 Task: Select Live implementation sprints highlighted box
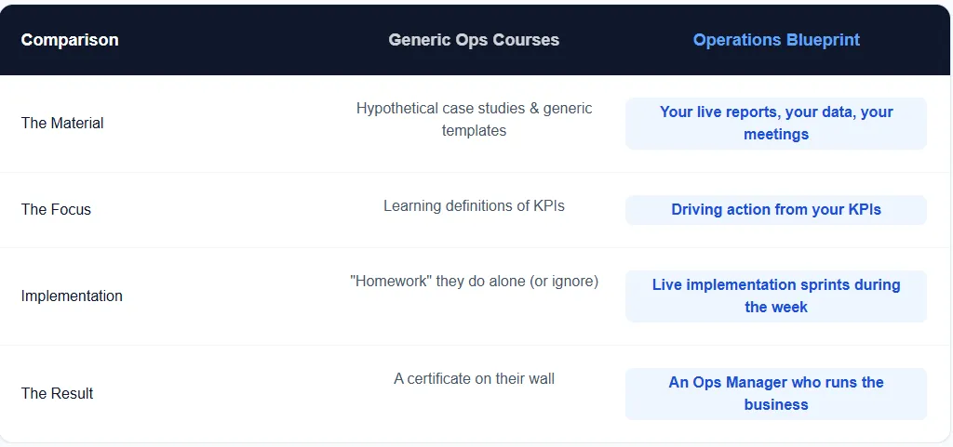click(x=776, y=296)
